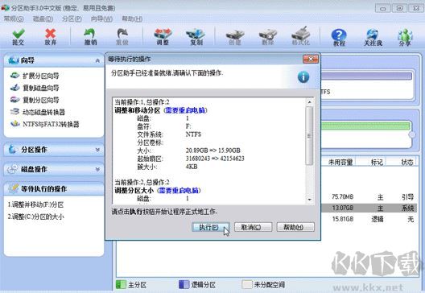
Task: Click the 重做 (Redo) toolbar icon
Action: tap(122, 36)
